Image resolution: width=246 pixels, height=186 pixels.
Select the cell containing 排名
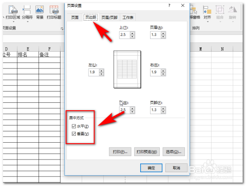(x=28, y=55)
